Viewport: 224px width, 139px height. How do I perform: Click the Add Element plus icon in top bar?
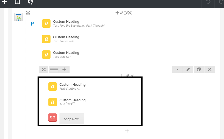(x=4, y=2)
